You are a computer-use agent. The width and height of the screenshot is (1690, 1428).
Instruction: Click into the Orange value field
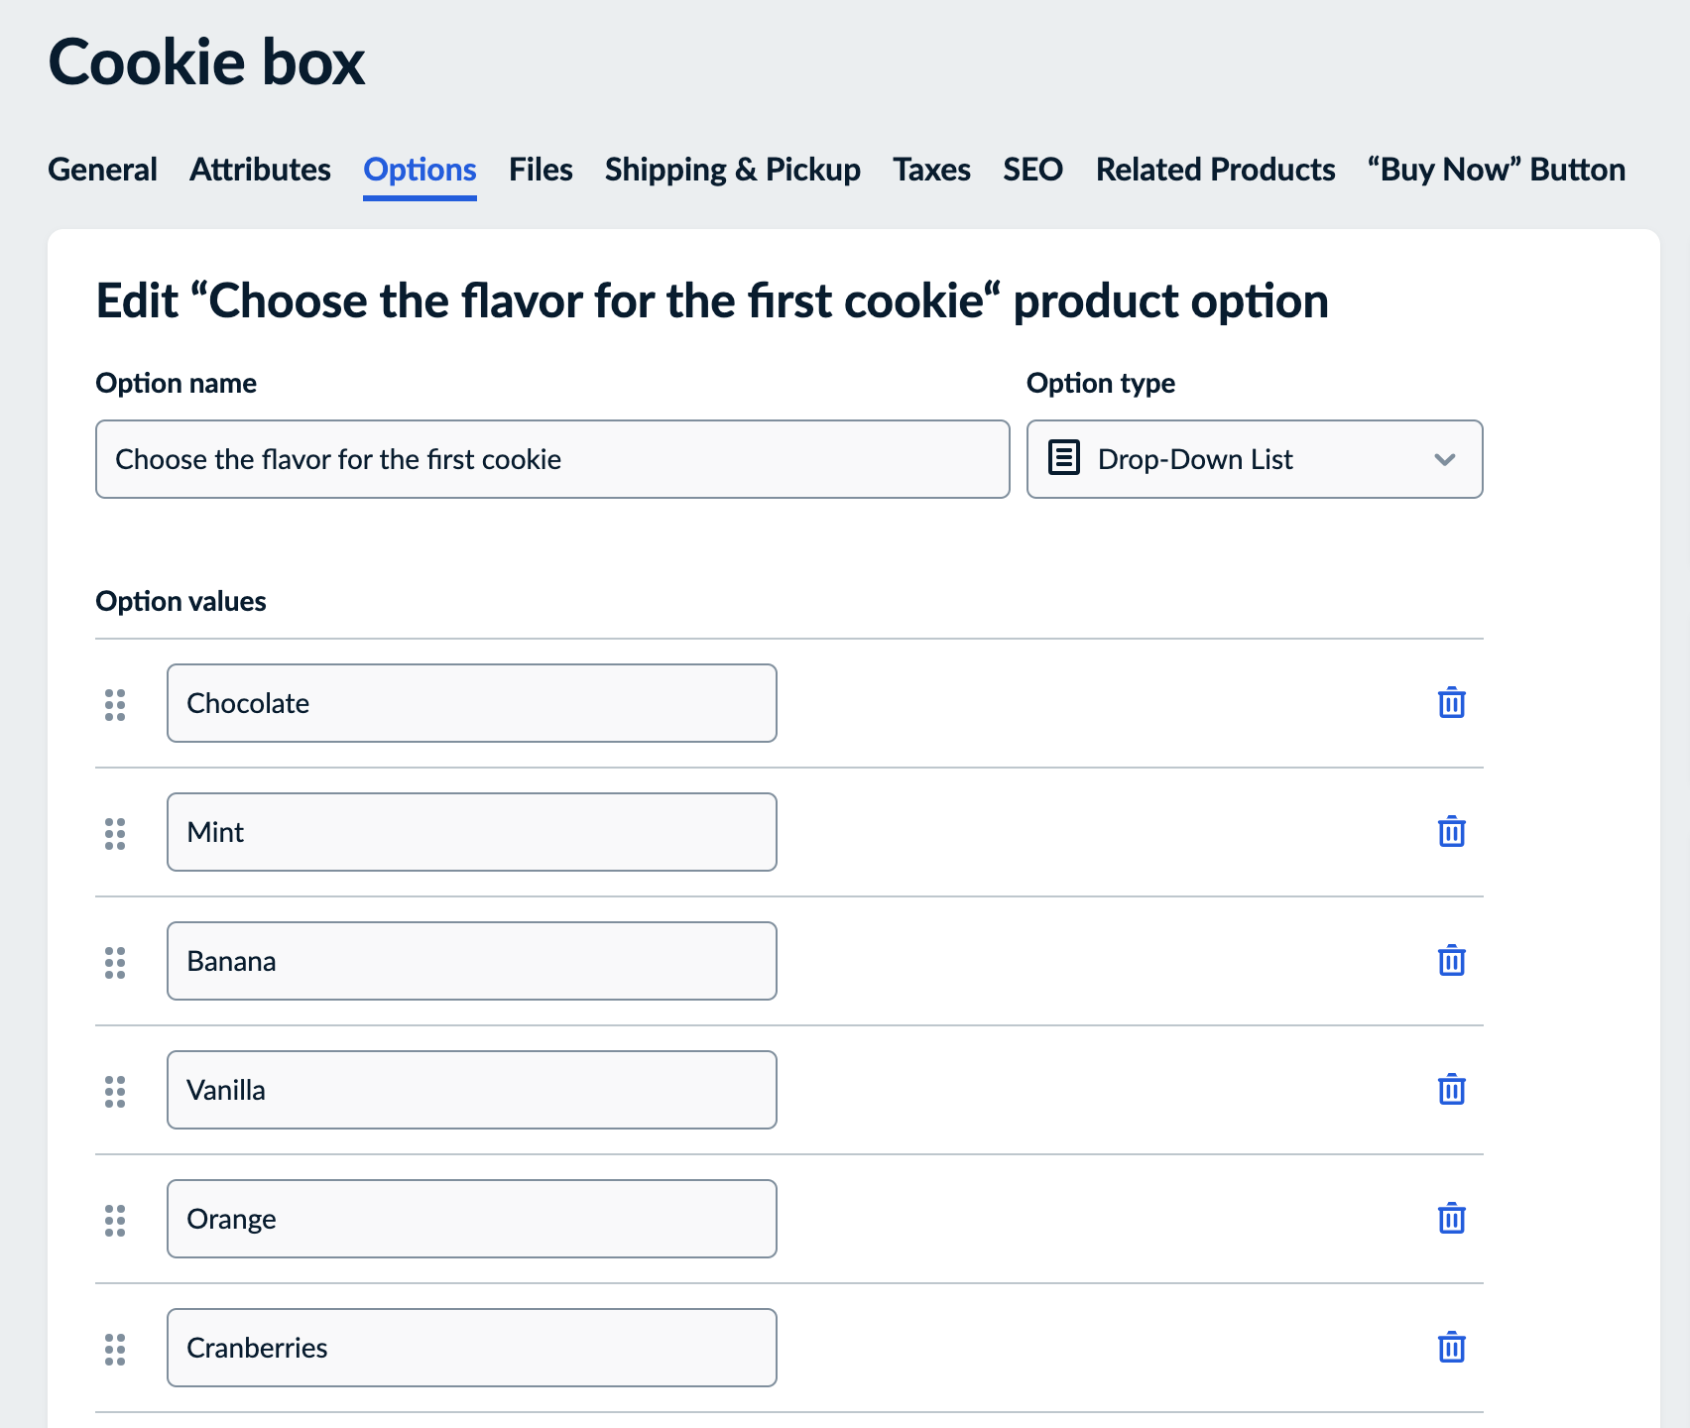472,1219
